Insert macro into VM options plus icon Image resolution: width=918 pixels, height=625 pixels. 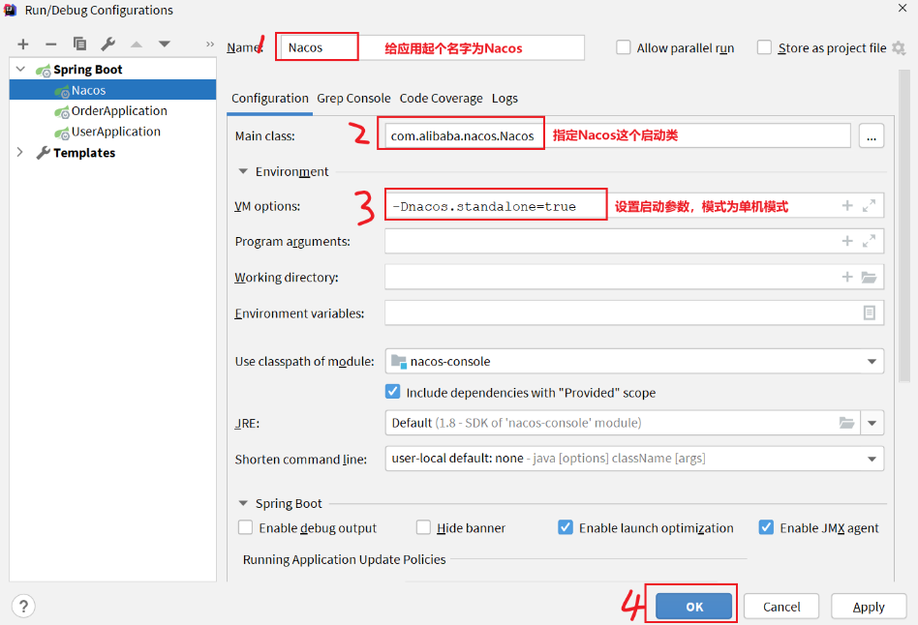[x=847, y=205]
